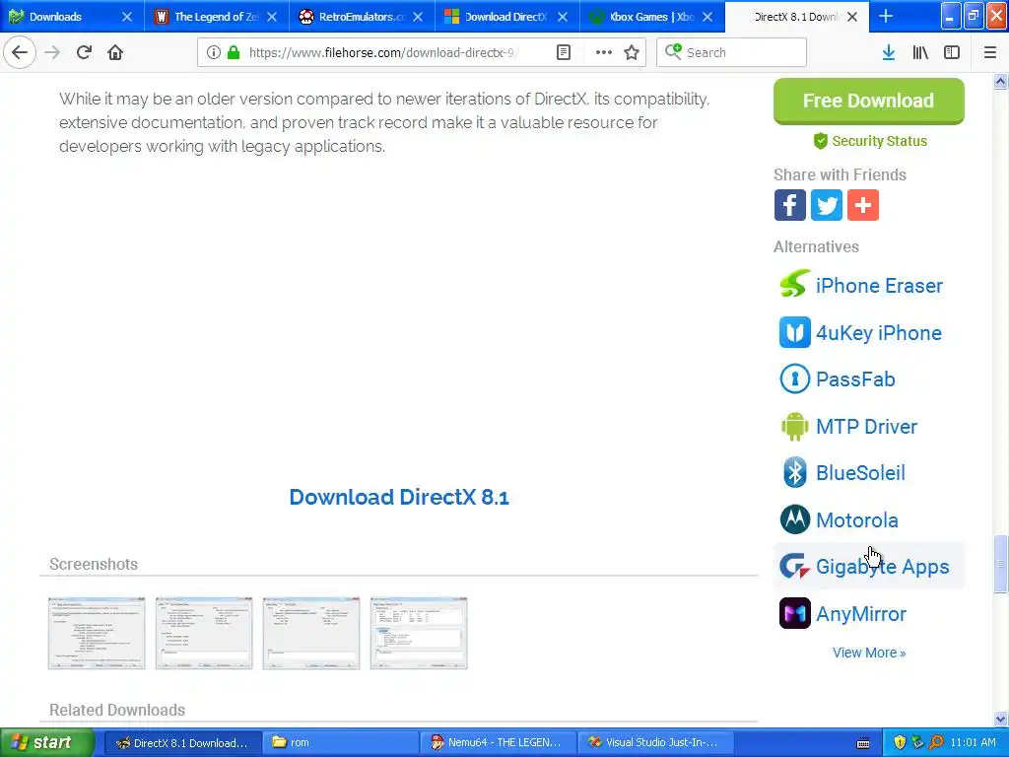Reload the page with the refresh icon
The width and height of the screenshot is (1009, 757).
point(84,52)
